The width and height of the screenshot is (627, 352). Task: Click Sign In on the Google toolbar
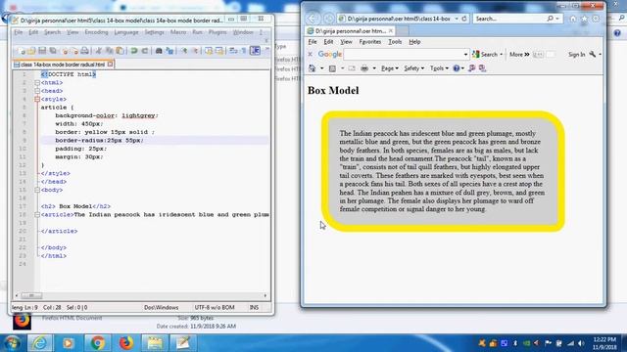pyautogui.click(x=577, y=55)
